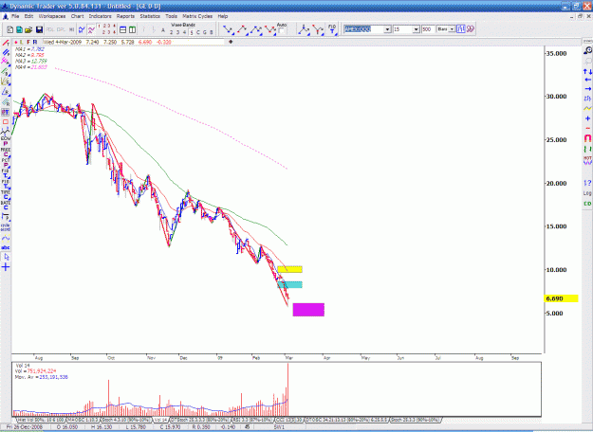
Task: Select the red rectangle drawing tool
Action: point(6,121)
